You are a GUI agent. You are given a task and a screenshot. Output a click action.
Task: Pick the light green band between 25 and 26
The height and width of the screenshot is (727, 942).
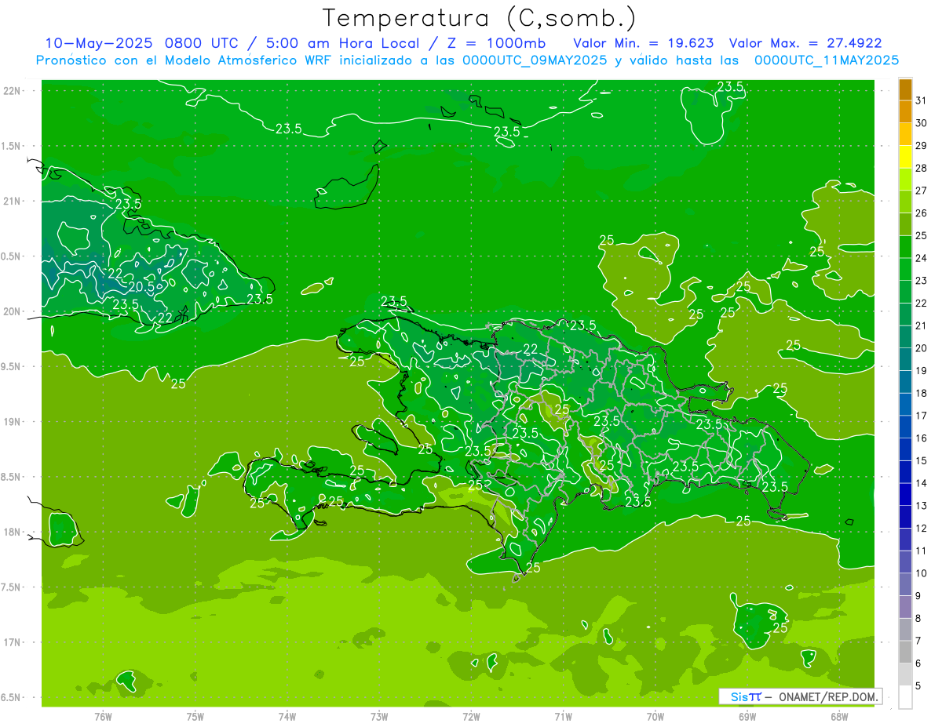pos(905,224)
